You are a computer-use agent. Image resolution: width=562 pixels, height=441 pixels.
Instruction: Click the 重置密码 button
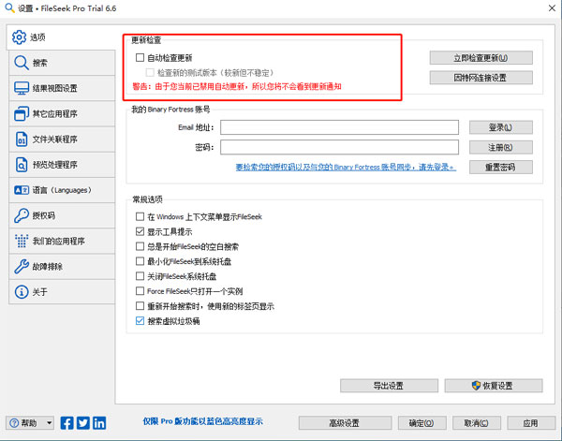click(501, 167)
